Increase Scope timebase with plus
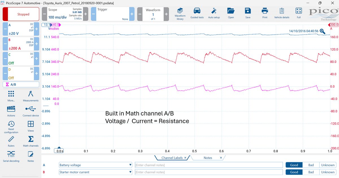The height and width of the screenshot is (178, 339). [x=86, y=14]
